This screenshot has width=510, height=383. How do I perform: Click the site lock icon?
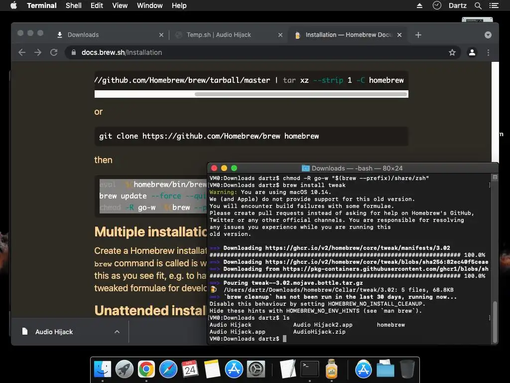74,52
